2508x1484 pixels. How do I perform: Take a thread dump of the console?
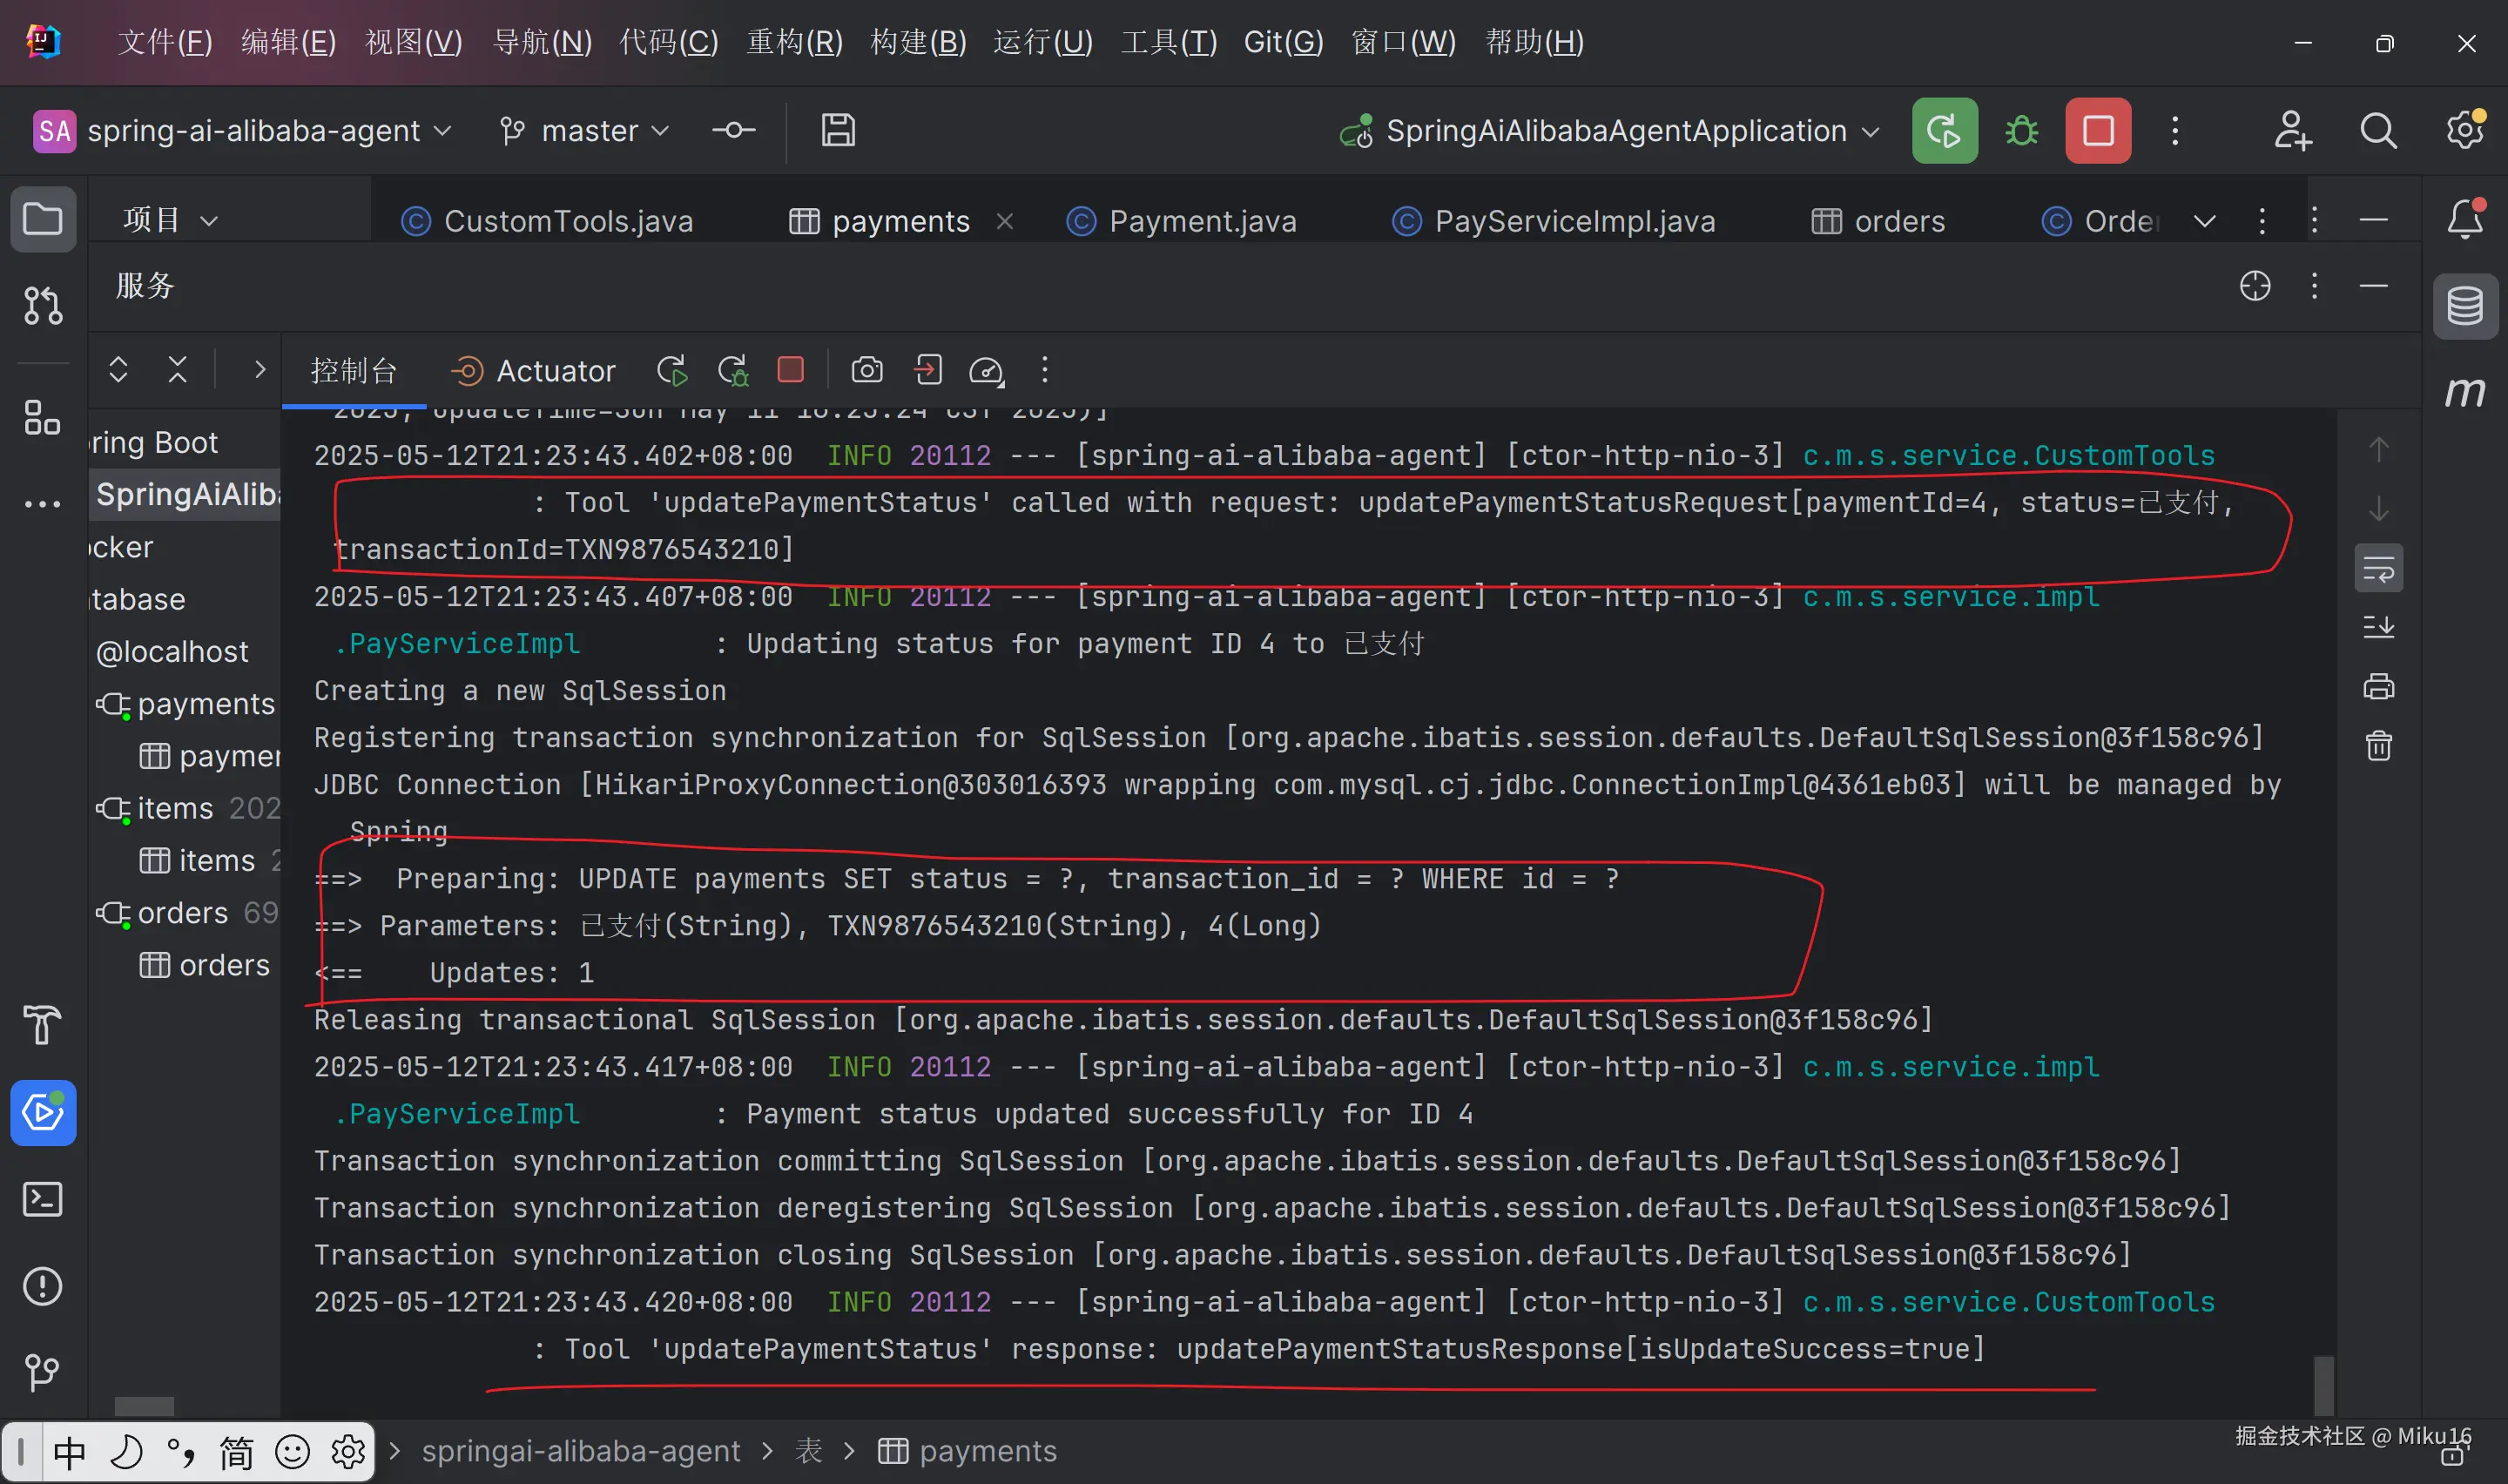pyautogui.click(x=866, y=370)
